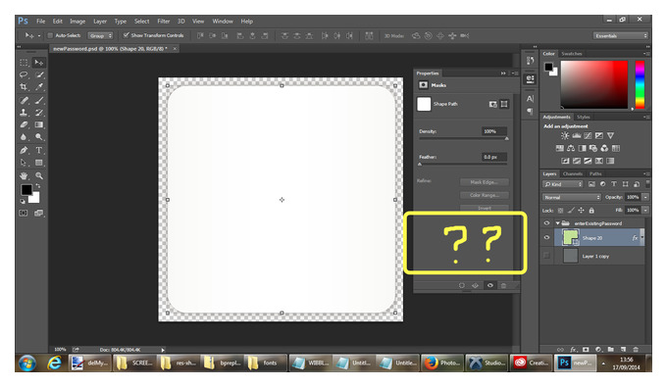Switch to the Channels tab
Image resolution: width=667 pixels, height=387 pixels.
573,173
